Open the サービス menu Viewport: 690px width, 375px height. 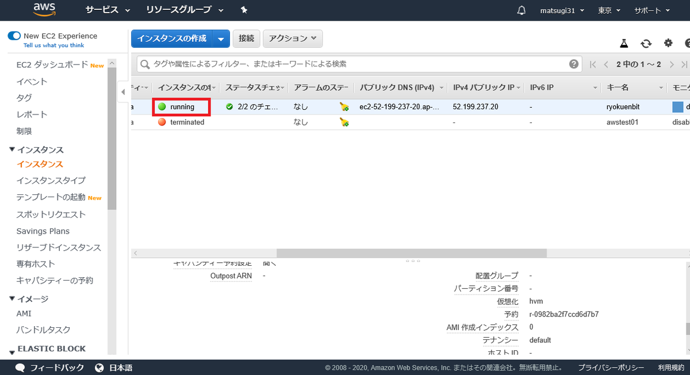click(108, 10)
